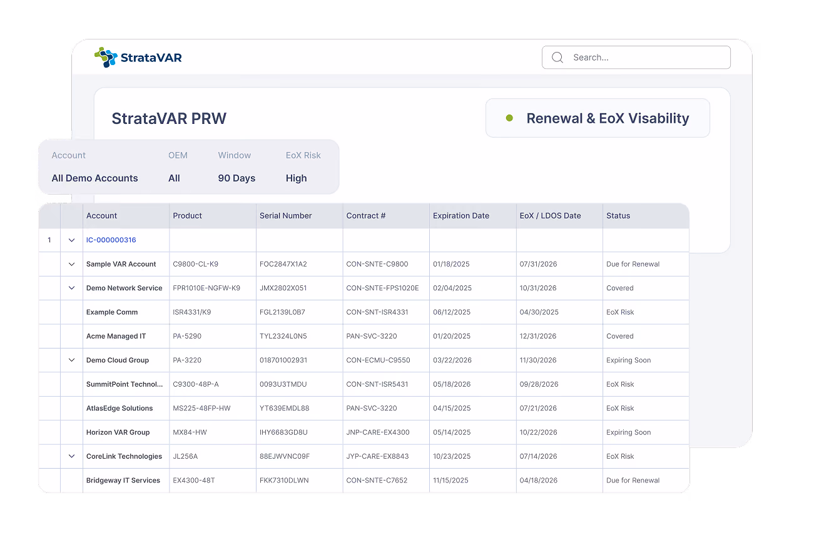Click product PA-5290
This screenshot has width=824, height=550.
coord(186,337)
